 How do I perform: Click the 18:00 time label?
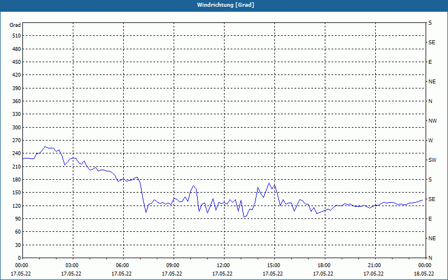tap(325, 265)
